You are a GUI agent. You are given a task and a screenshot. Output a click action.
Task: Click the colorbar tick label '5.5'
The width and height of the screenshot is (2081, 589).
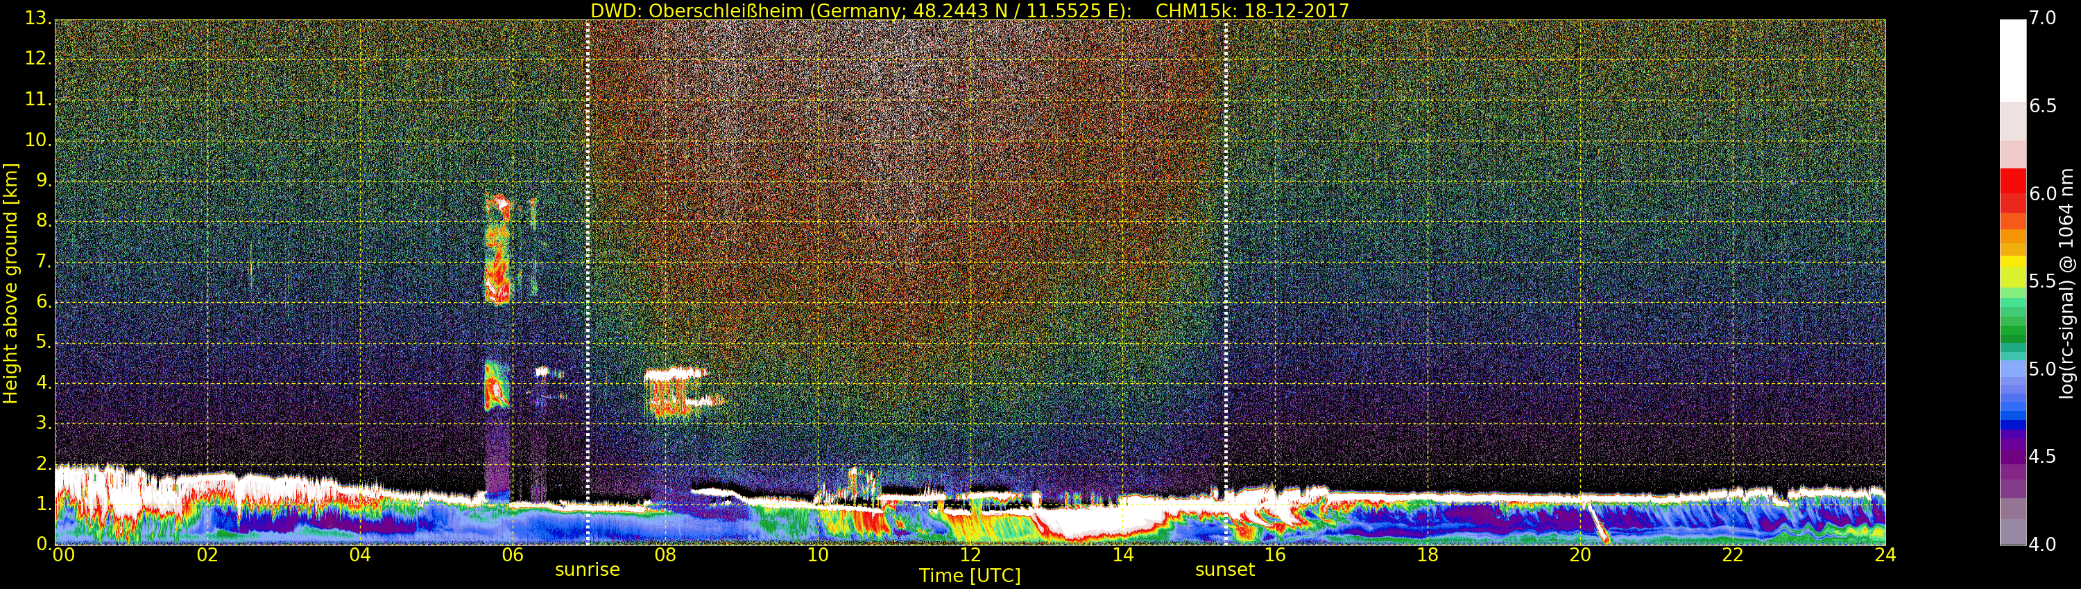tap(2042, 281)
